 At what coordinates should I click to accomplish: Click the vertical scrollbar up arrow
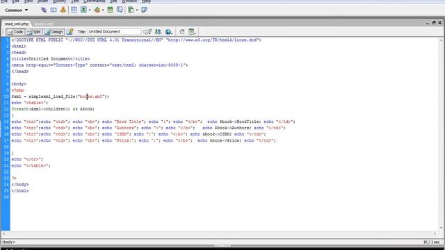click(x=441, y=40)
